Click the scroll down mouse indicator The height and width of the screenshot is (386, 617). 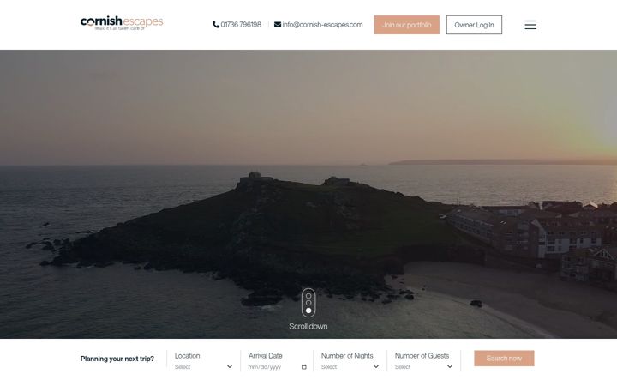(x=308, y=303)
